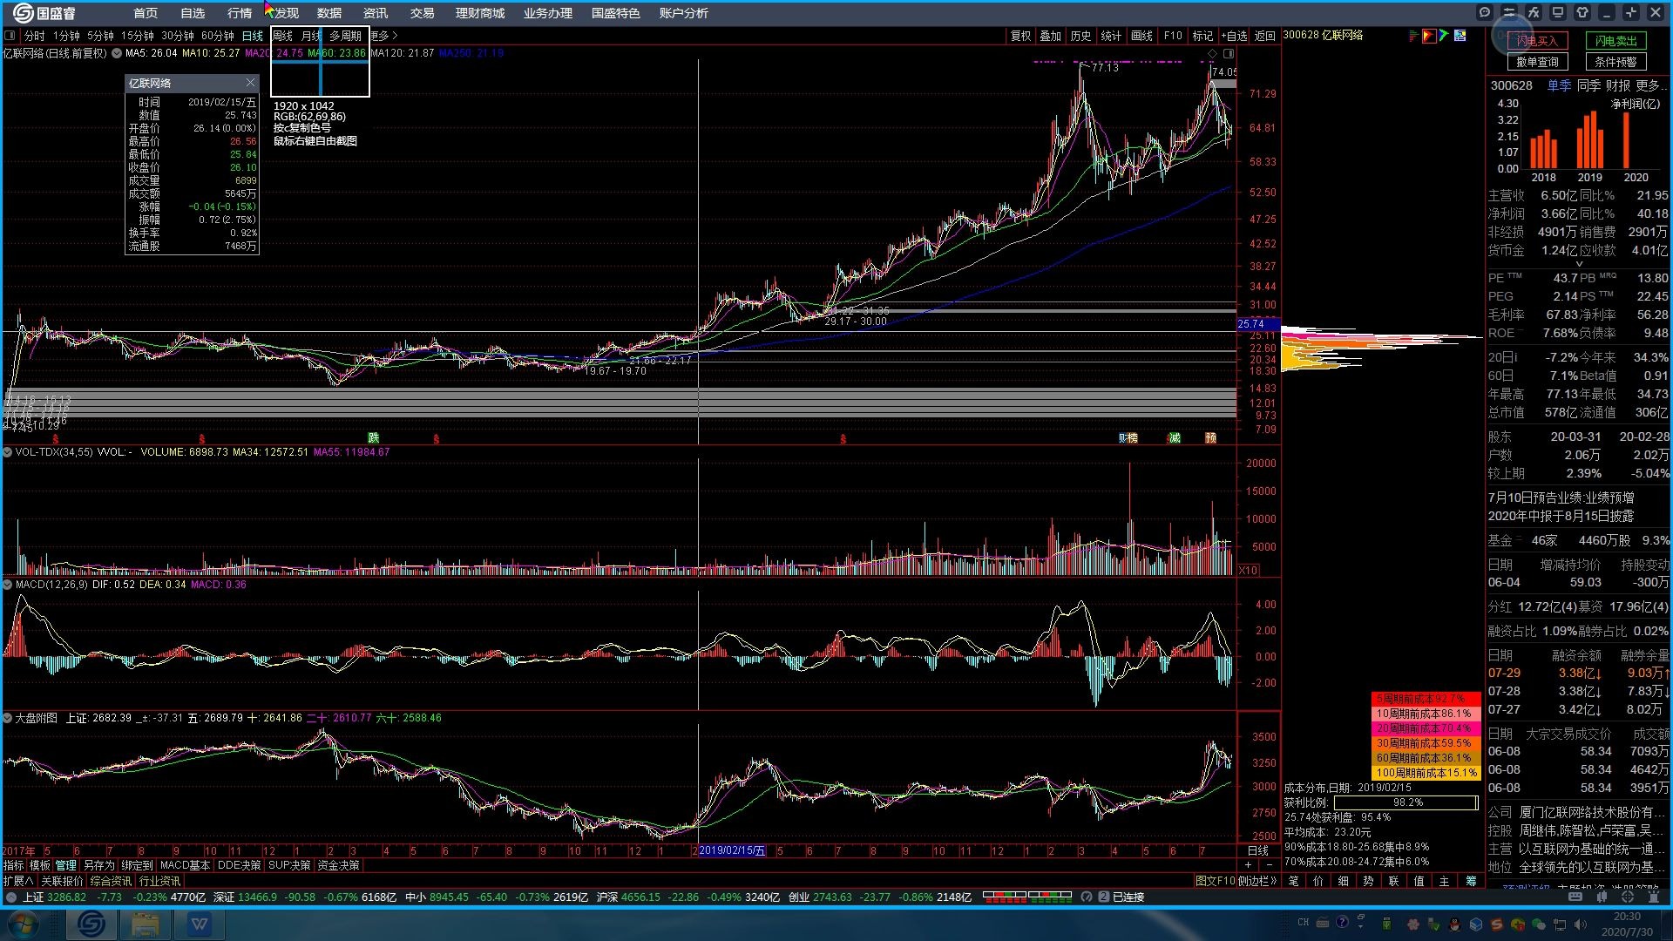
Task: Click the 画线 toolbar button
Action: (1141, 36)
